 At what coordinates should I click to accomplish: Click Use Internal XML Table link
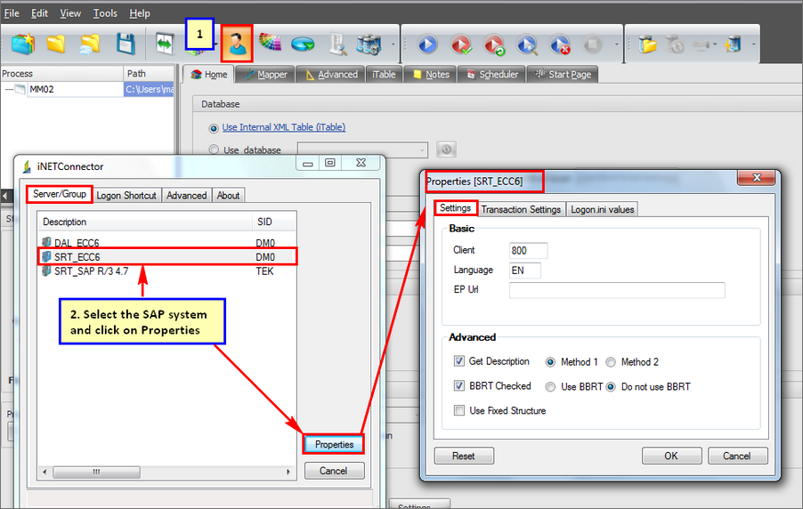(284, 127)
